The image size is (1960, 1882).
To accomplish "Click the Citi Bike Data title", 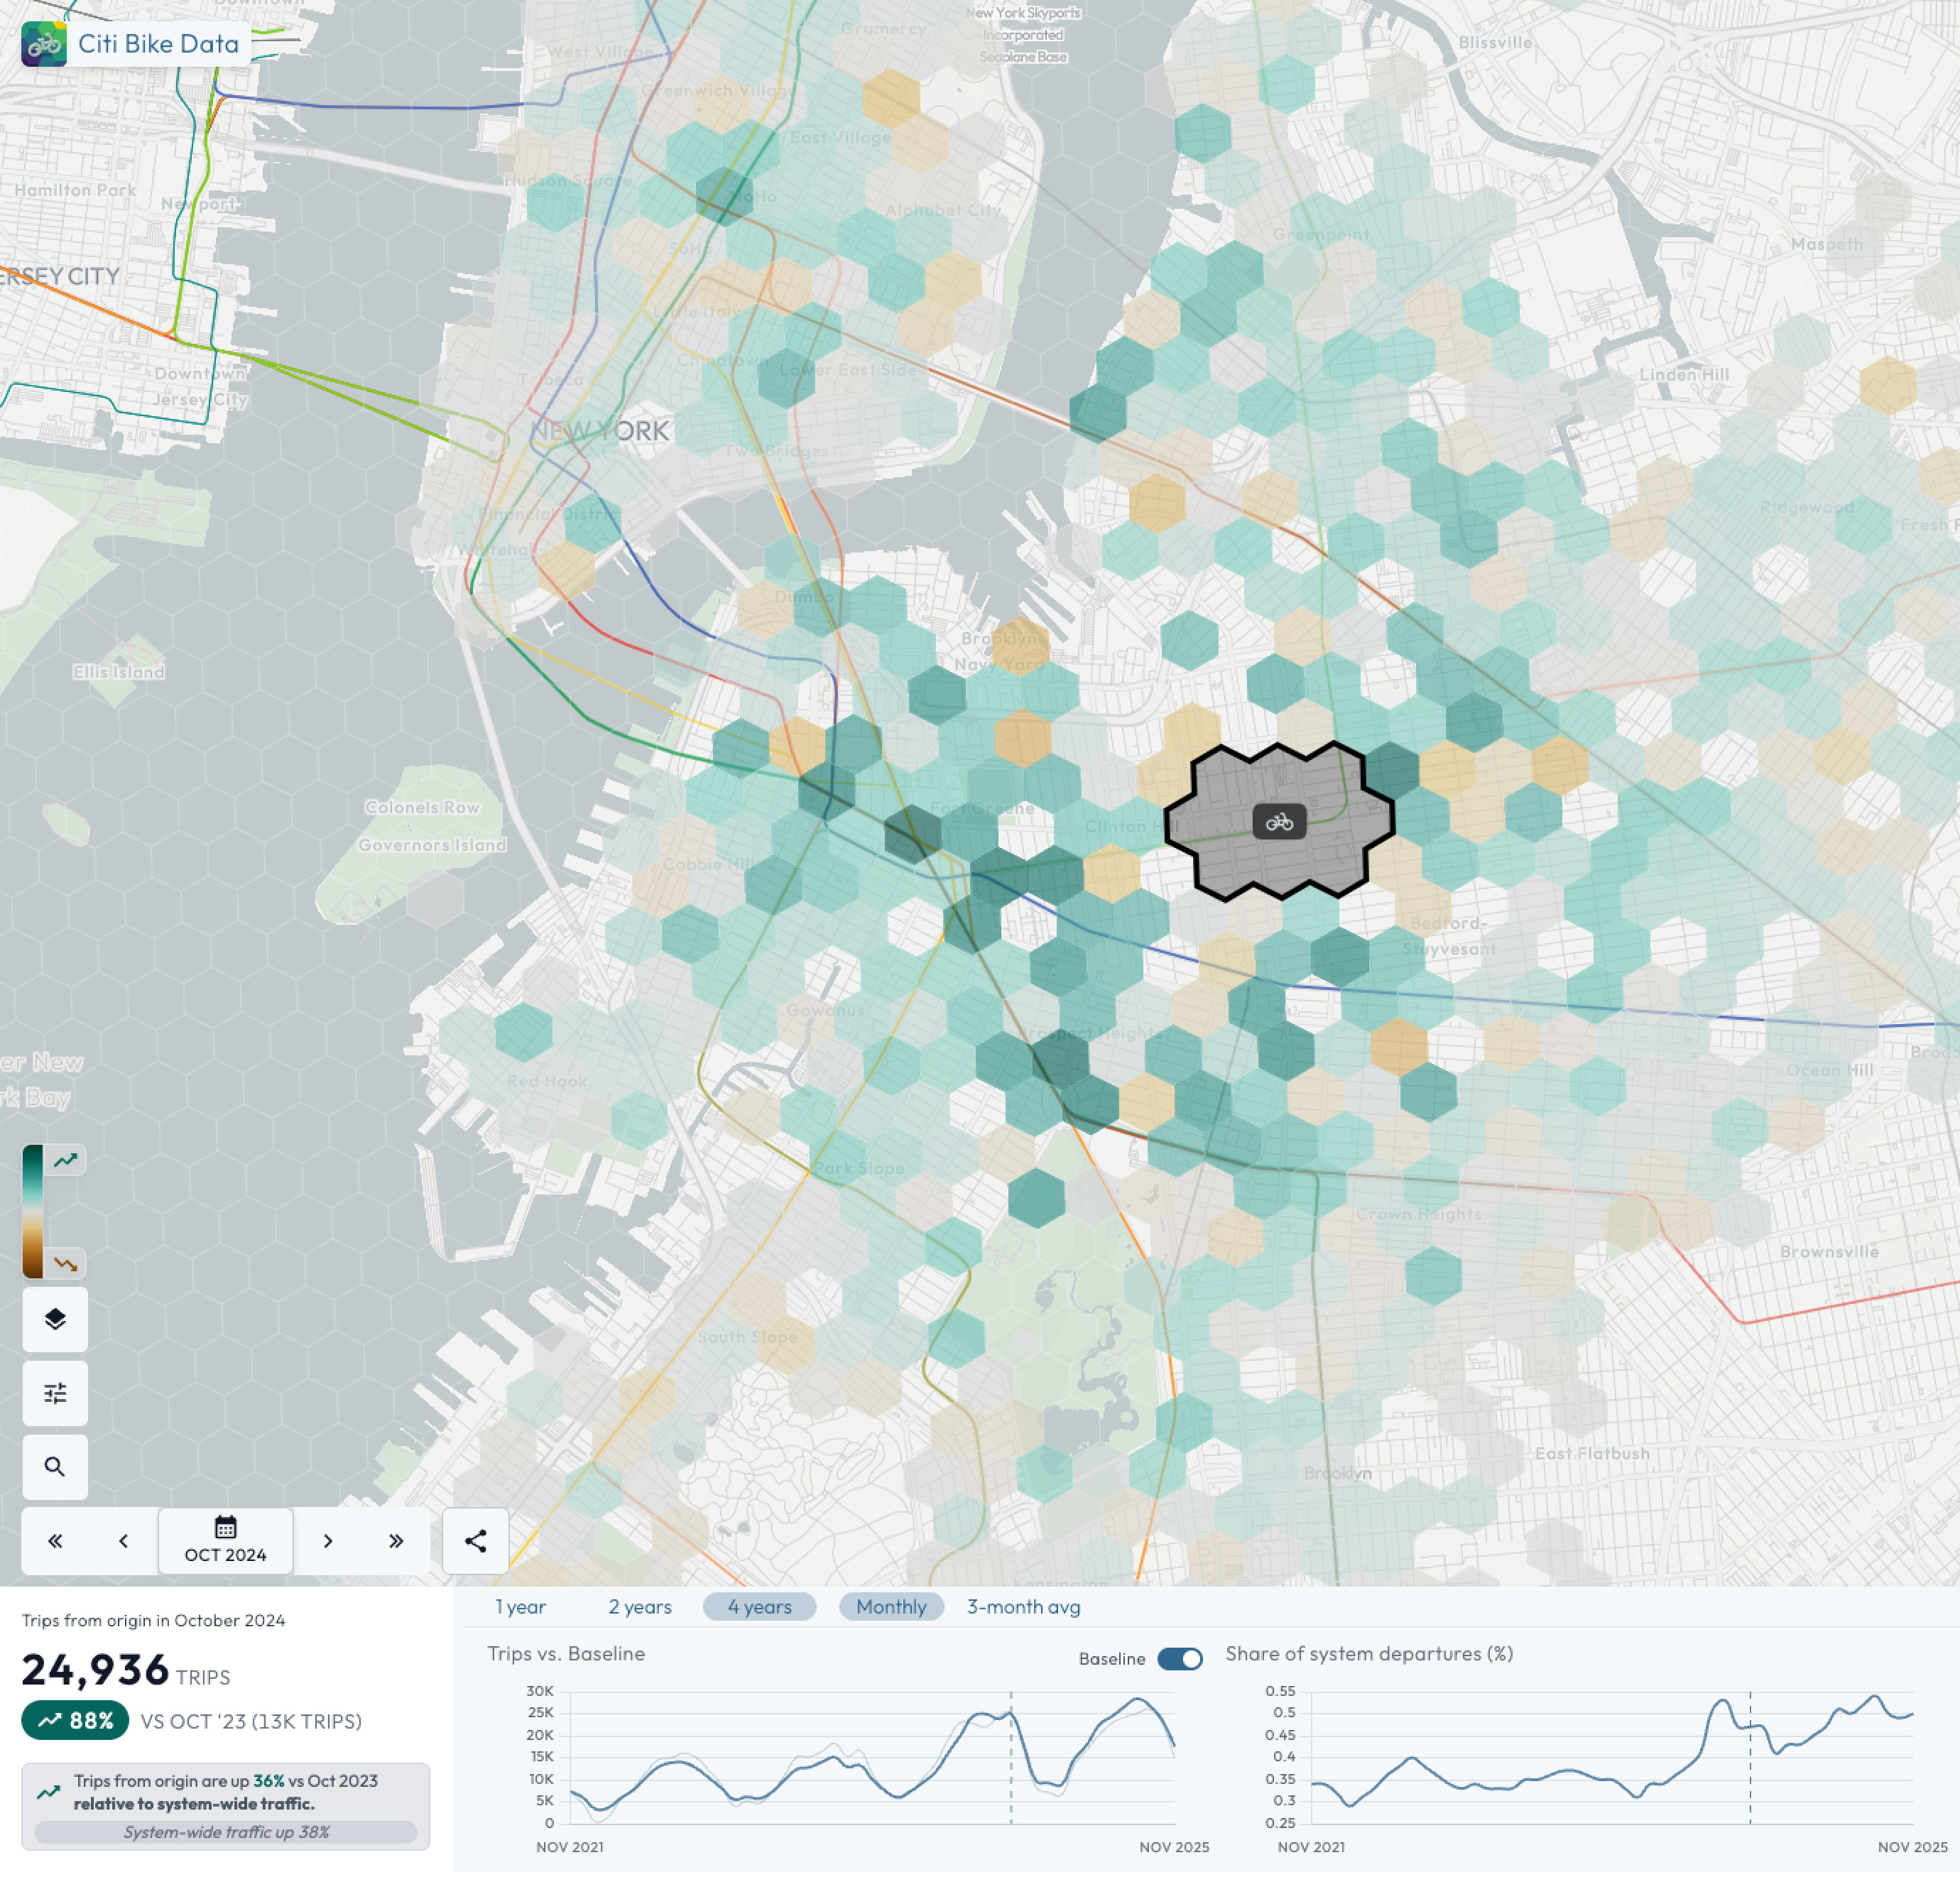I will coord(158,44).
